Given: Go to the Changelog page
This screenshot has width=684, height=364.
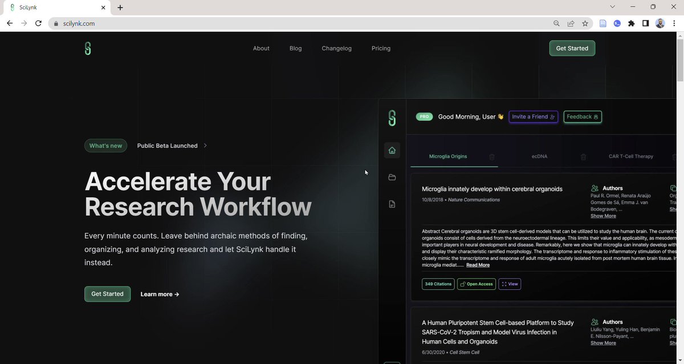Looking at the screenshot, I should tap(336, 48).
